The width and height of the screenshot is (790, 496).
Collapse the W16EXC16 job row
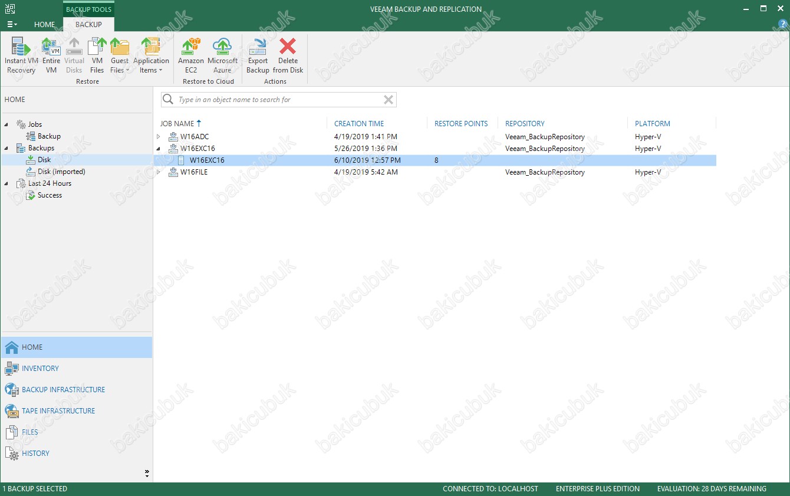click(x=158, y=149)
